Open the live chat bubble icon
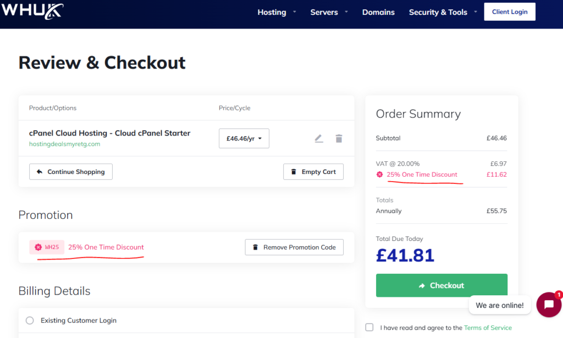The height and width of the screenshot is (338, 563). [x=549, y=305]
